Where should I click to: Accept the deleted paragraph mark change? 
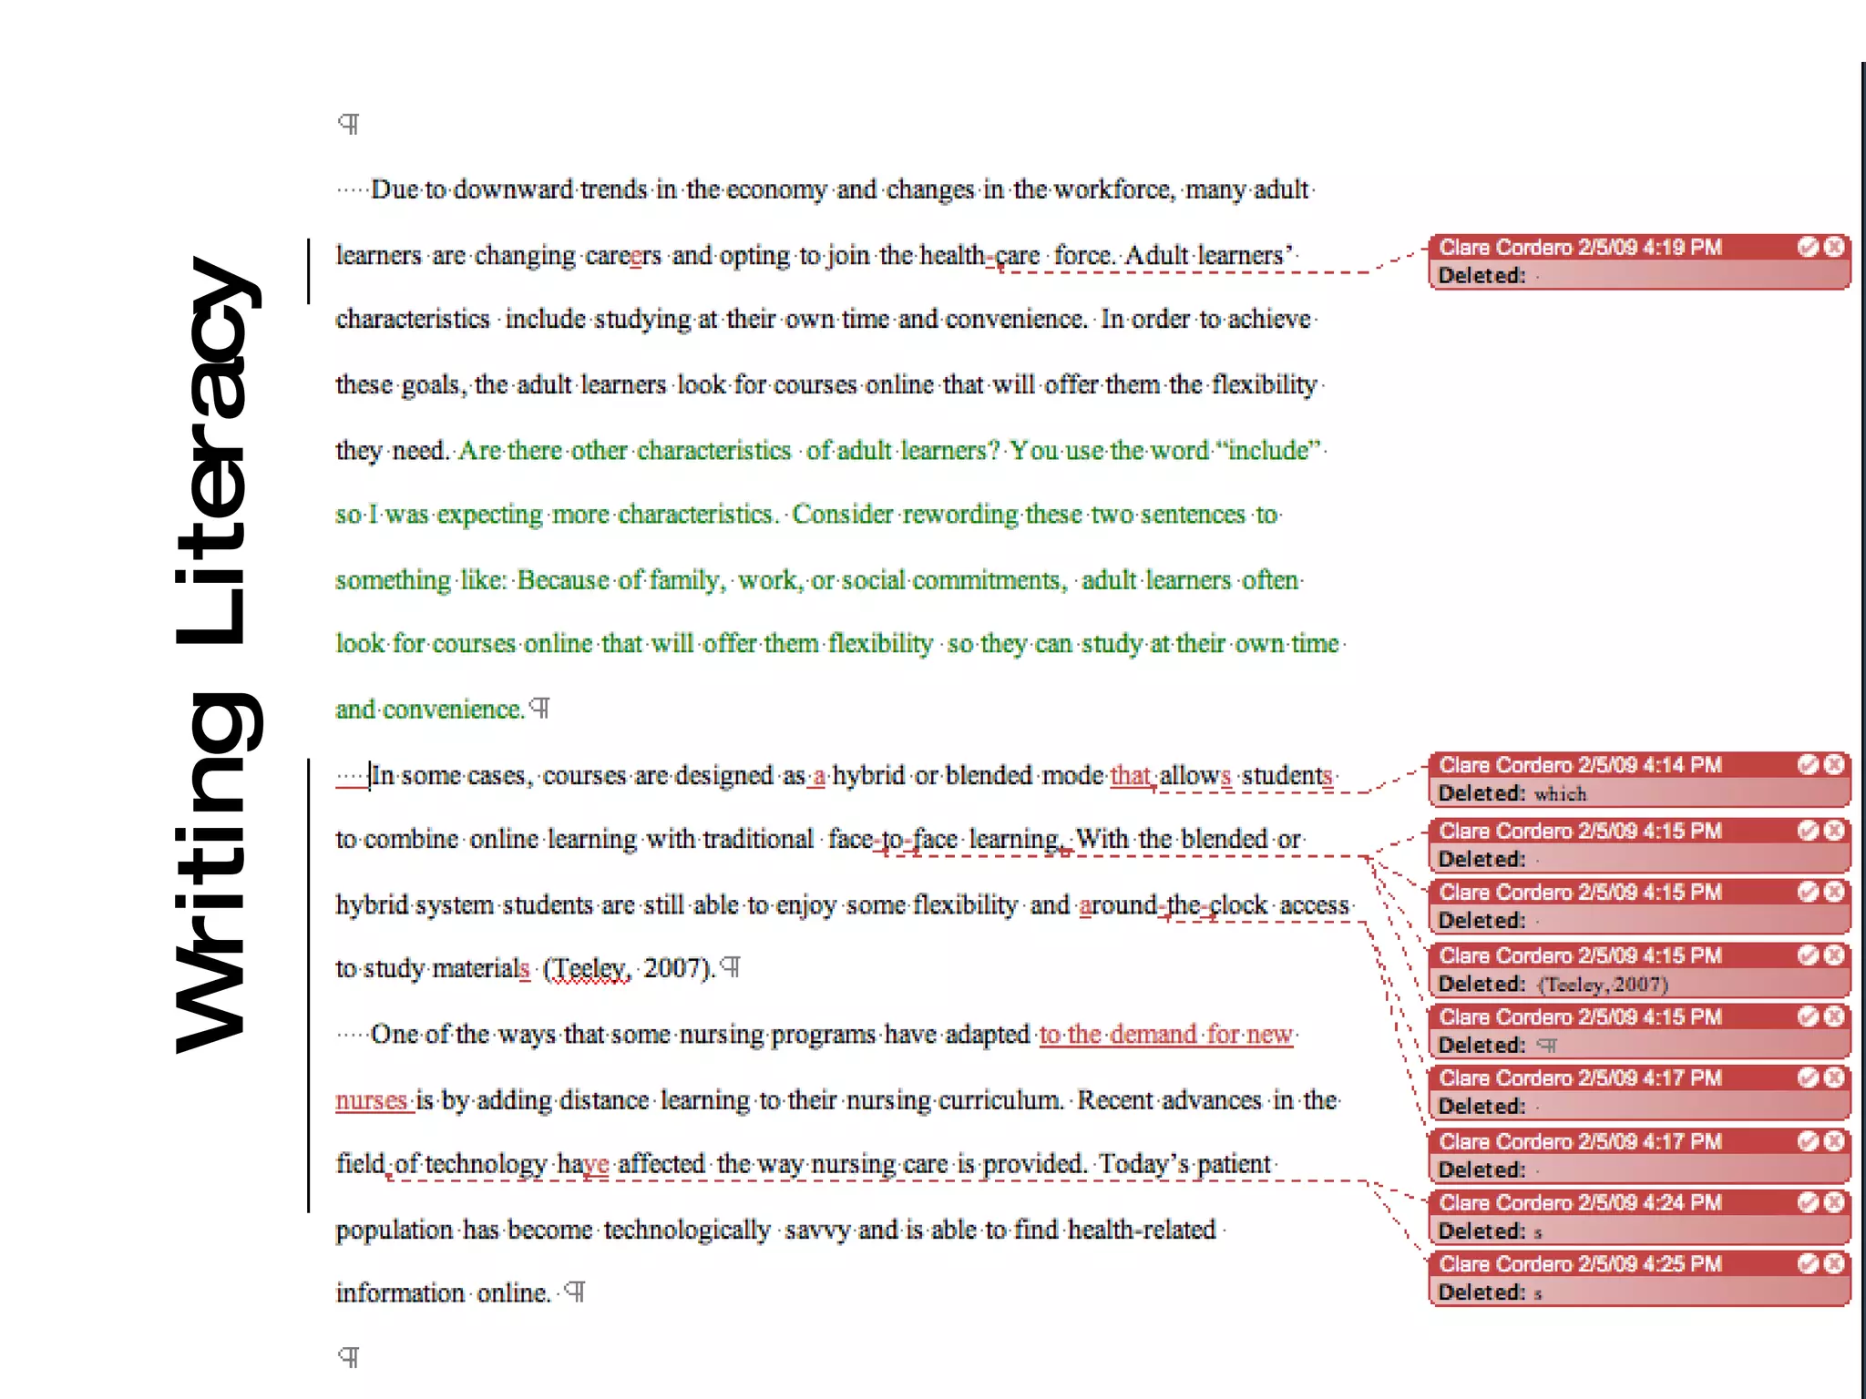click(1808, 1016)
